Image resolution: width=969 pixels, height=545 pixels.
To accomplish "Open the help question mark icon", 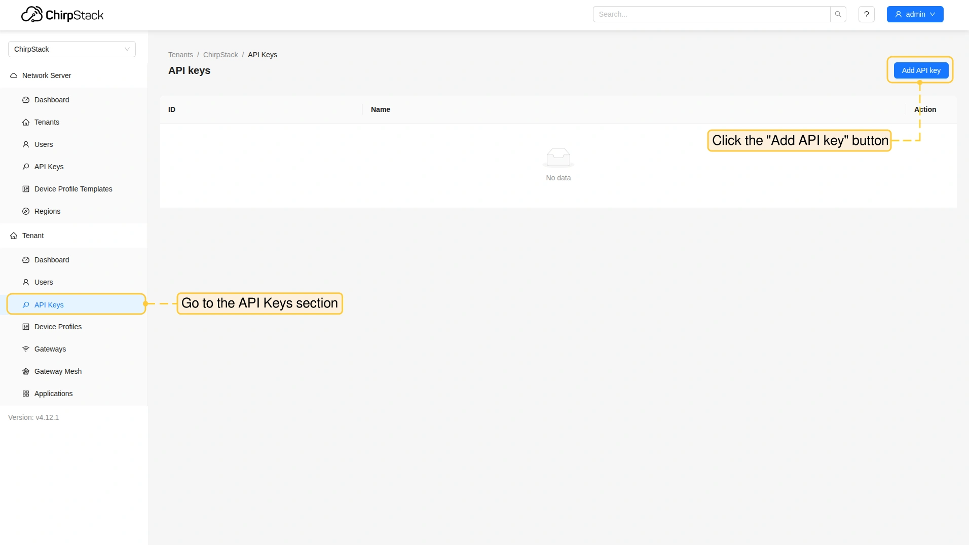I will pos(867,14).
